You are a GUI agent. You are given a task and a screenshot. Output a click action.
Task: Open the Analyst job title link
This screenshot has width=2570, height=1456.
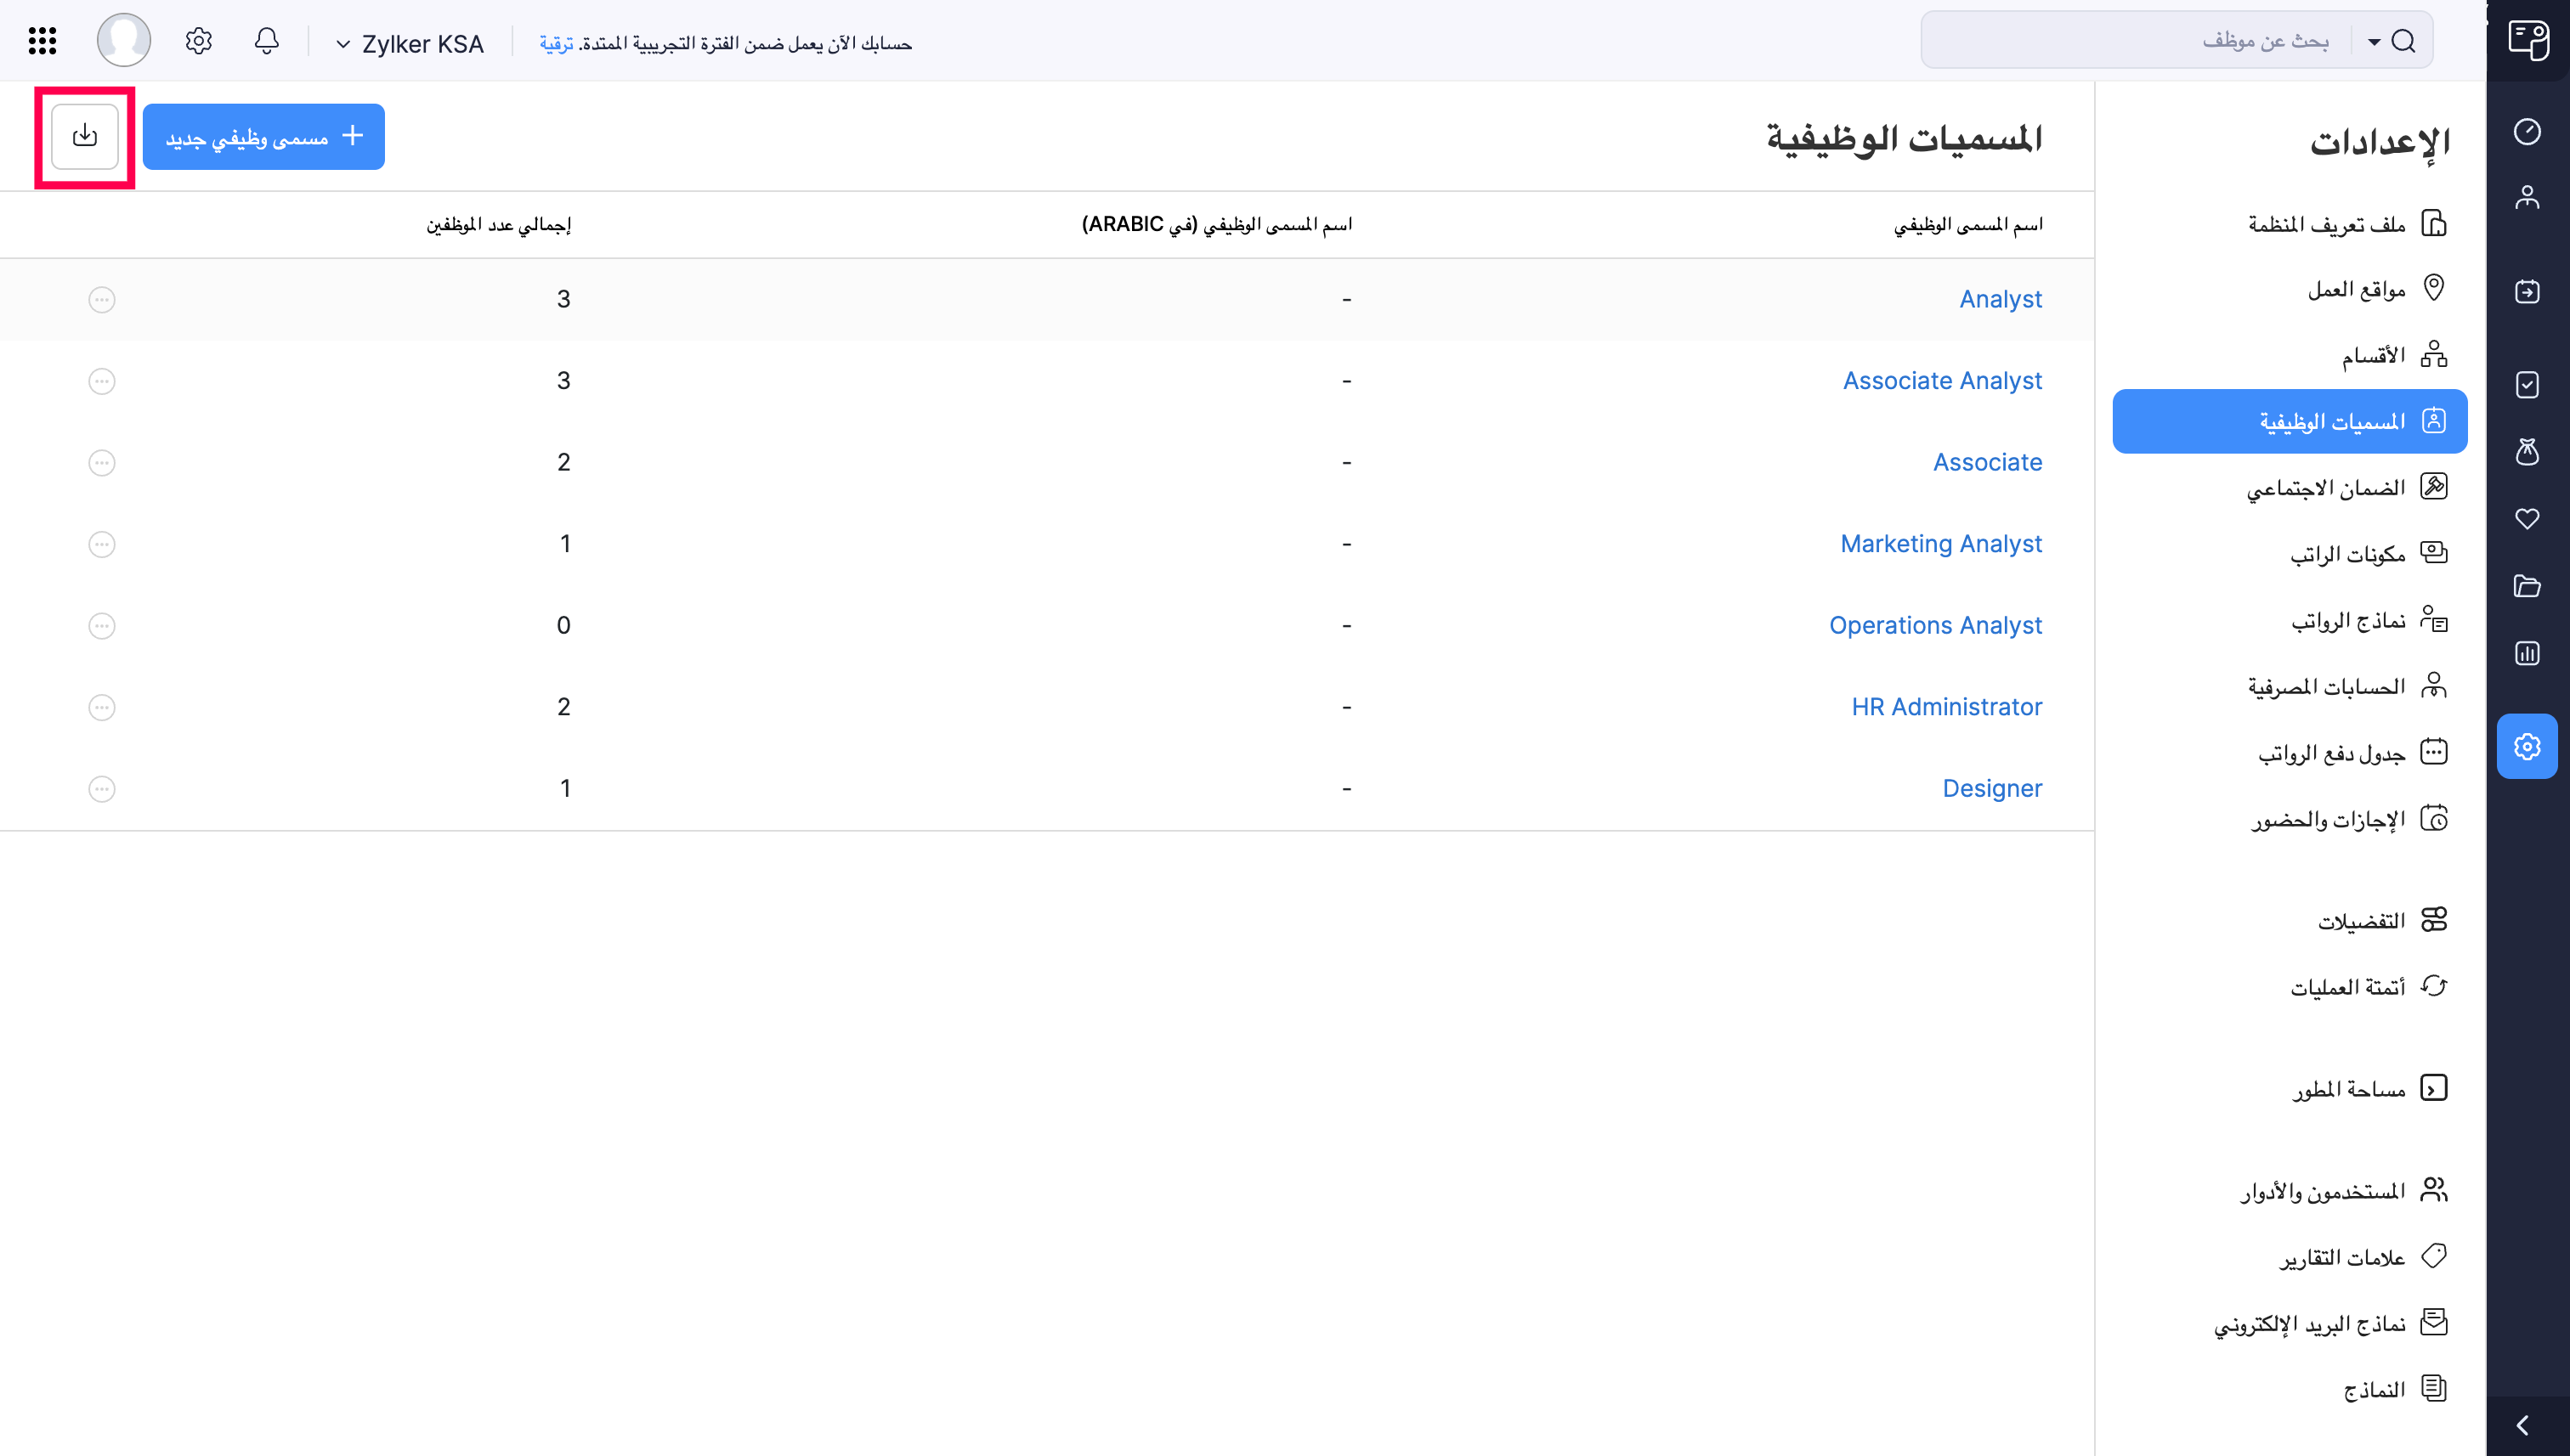[x=2000, y=298]
